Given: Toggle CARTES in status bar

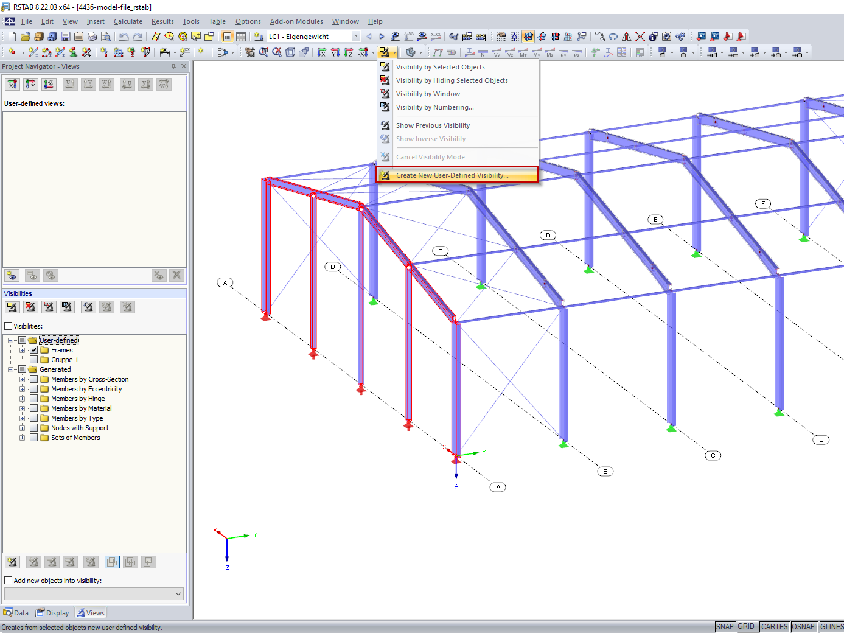Looking at the screenshot, I should tap(775, 627).
